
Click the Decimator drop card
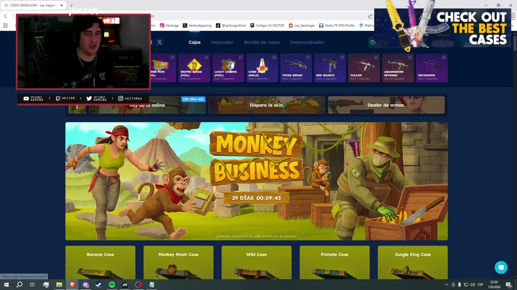point(432,68)
